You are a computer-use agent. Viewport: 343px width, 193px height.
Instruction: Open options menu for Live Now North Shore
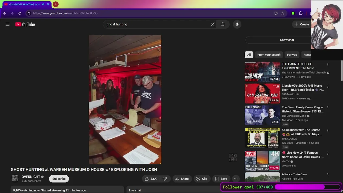328,153
